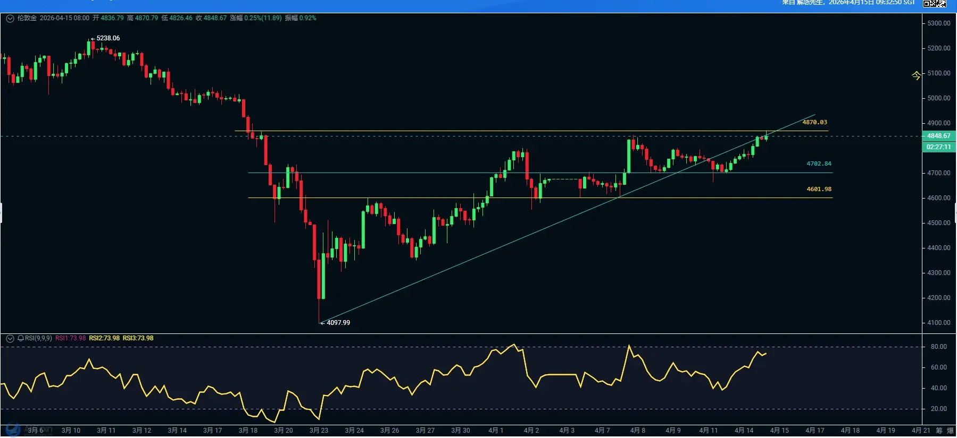957x438 pixels.
Task: Click the 振幅 0.92% amplitude value
Action: coord(301,18)
